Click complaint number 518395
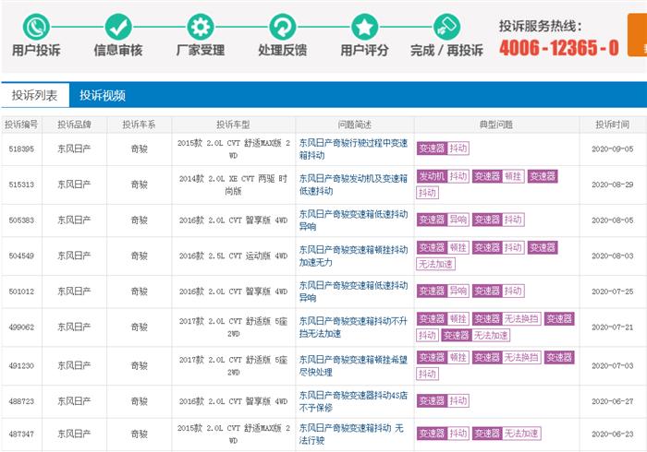The width and height of the screenshot is (647, 452). pos(21,149)
